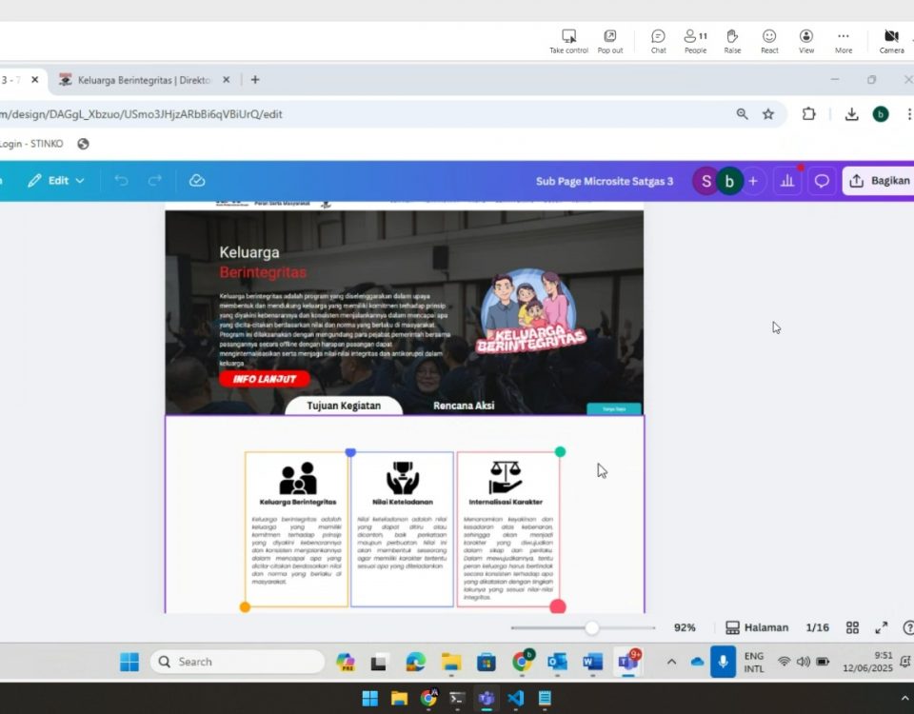The width and height of the screenshot is (914, 714).
Task: Click the Bagikan share button
Action: 878,181
